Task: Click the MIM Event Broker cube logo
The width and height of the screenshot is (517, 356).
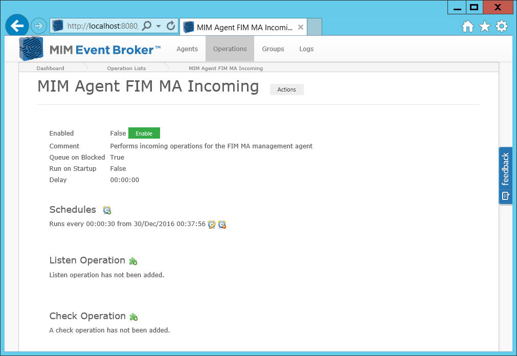Action: click(31, 49)
